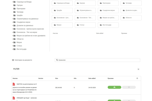
Task: Expand Седници на Влада tree node
Action: click(13, 2)
